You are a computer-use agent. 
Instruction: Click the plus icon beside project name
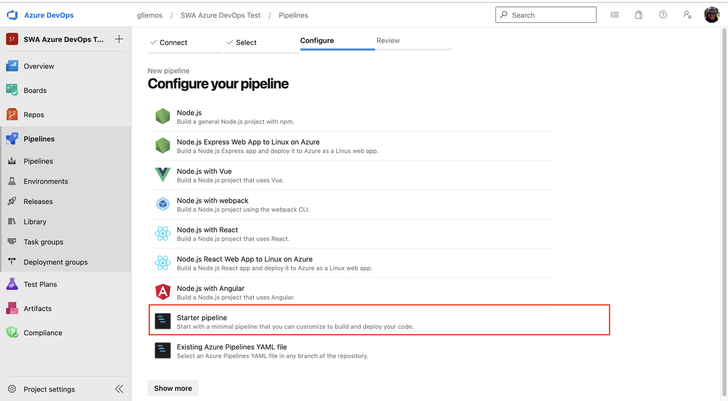coord(119,39)
